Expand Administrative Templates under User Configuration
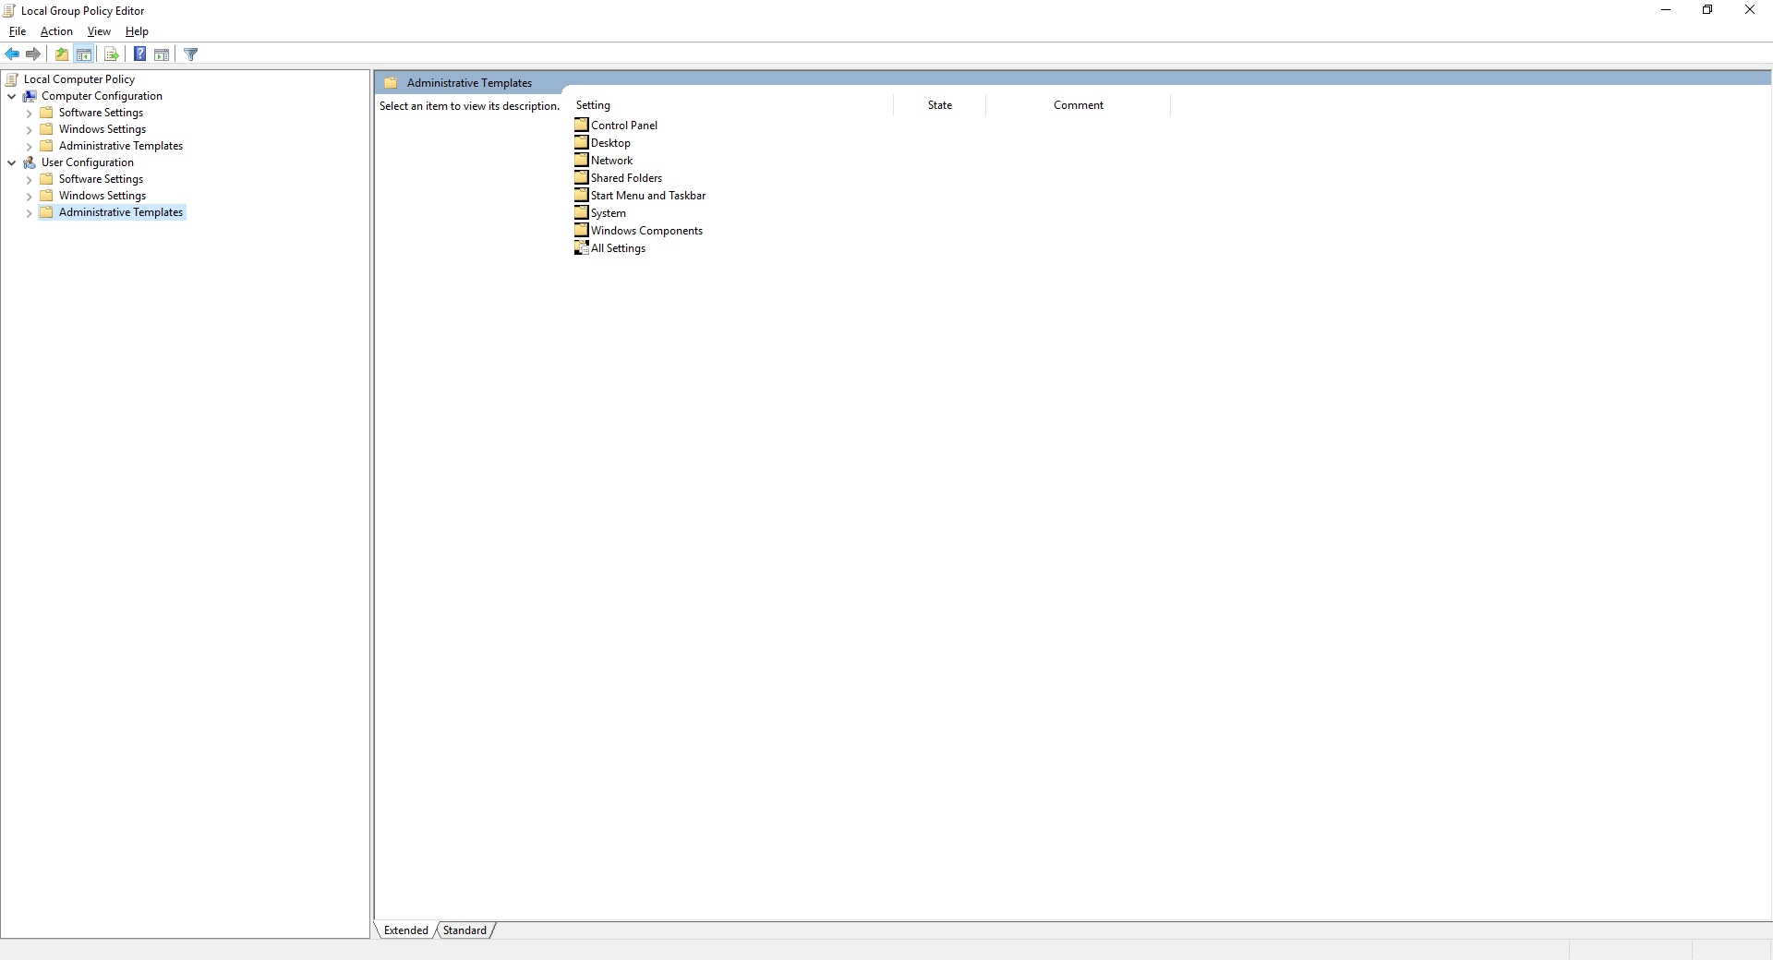 (x=29, y=212)
